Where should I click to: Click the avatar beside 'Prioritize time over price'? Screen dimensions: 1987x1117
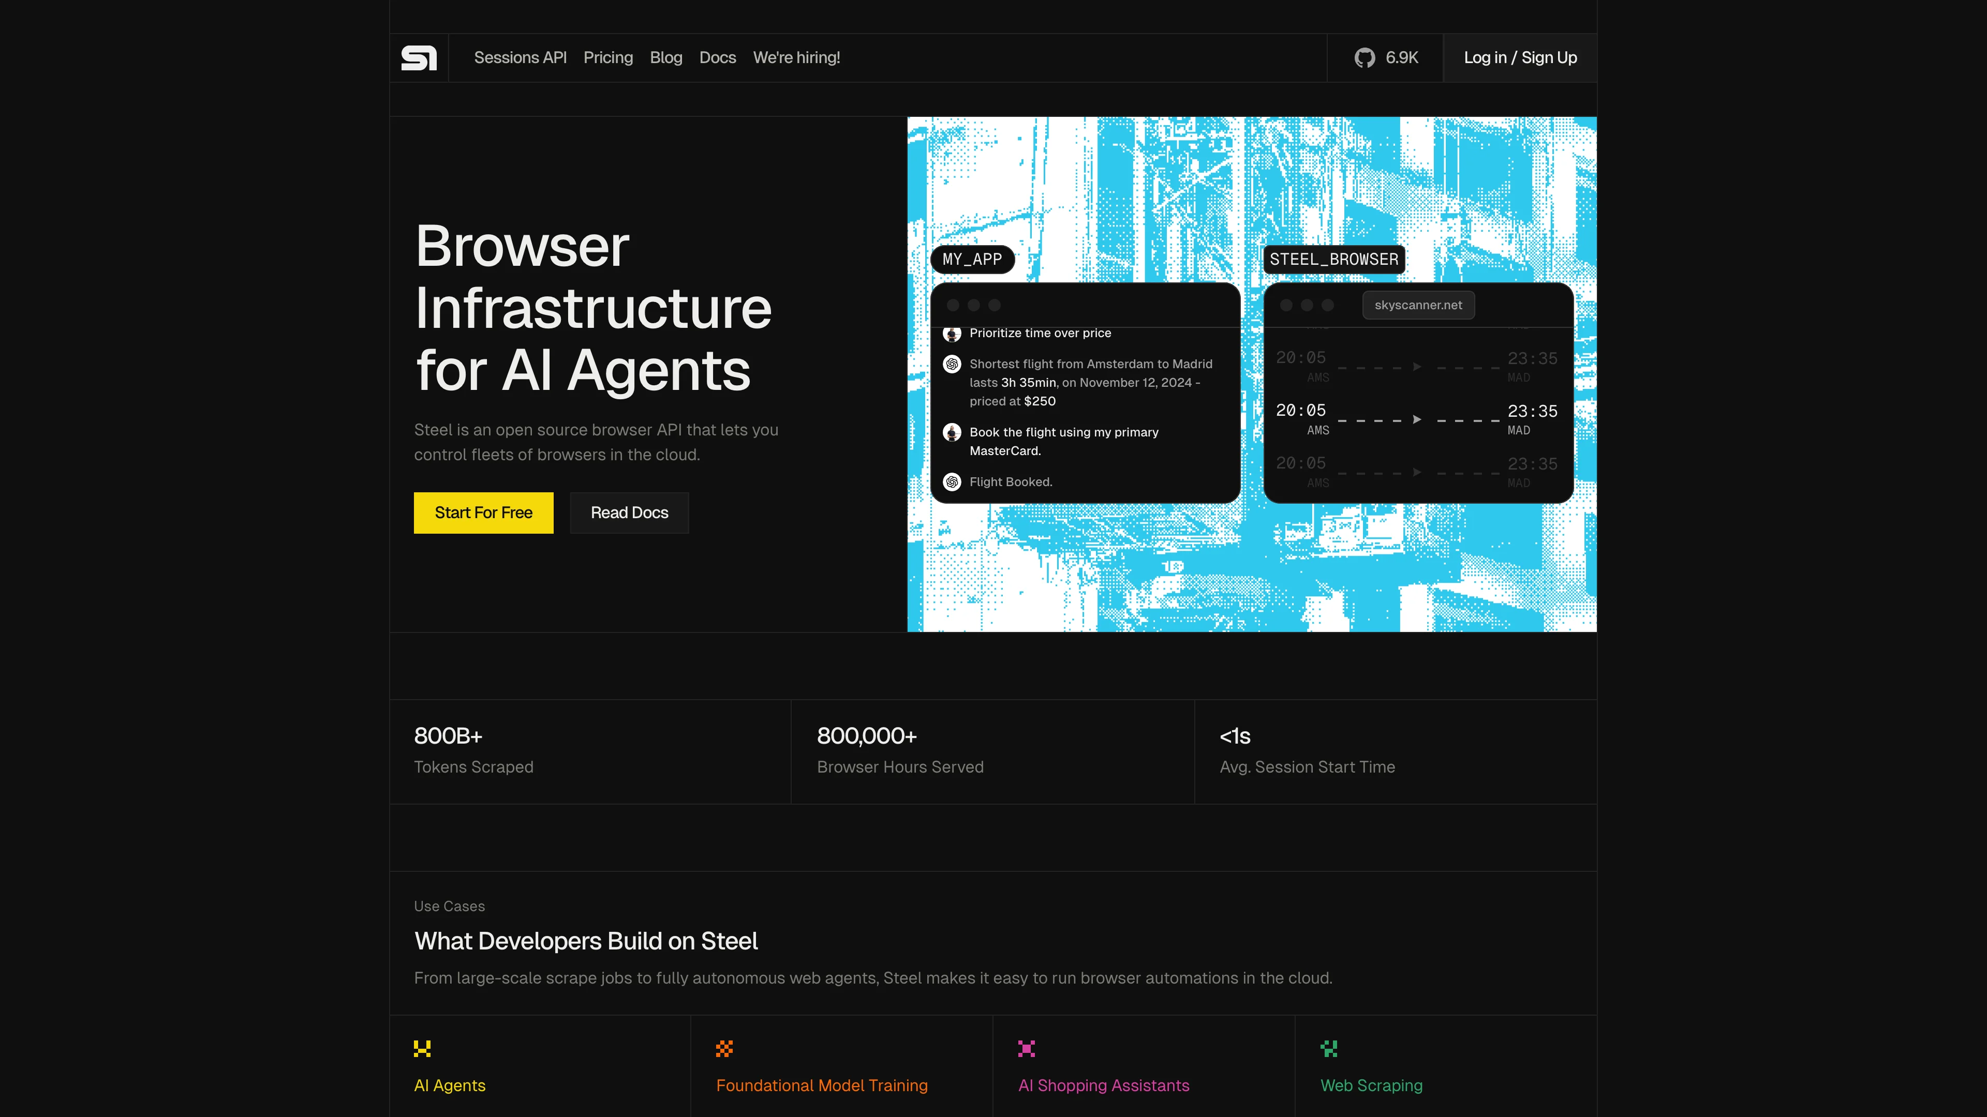(x=952, y=334)
